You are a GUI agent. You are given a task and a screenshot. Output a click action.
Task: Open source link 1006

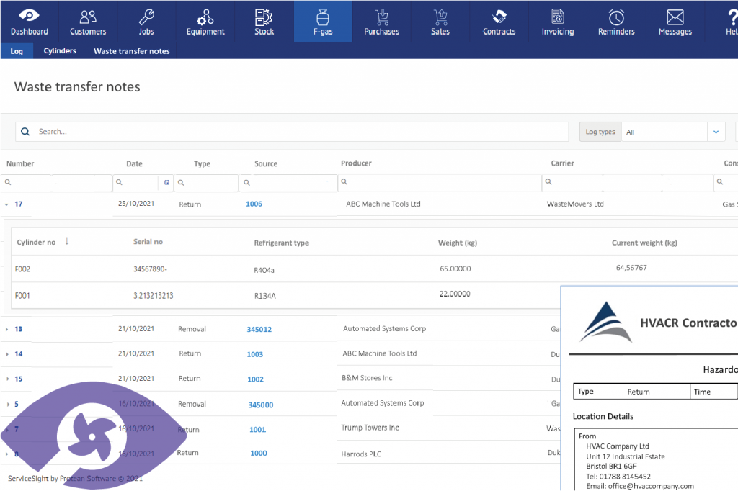point(254,204)
